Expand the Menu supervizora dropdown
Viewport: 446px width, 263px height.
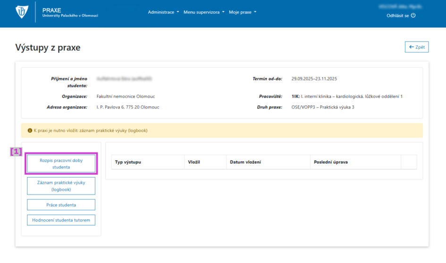click(x=204, y=12)
